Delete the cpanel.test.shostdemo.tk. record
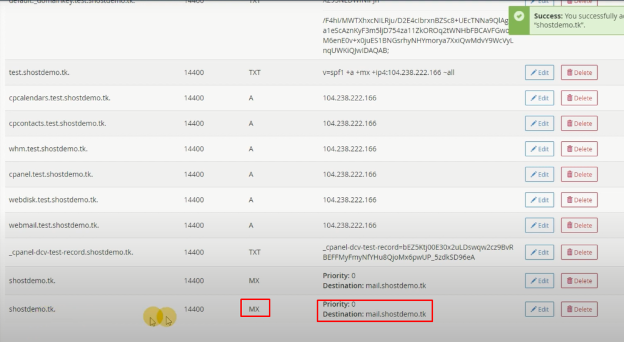The width and height of the screenshot is (624, 342). point(579,175)
